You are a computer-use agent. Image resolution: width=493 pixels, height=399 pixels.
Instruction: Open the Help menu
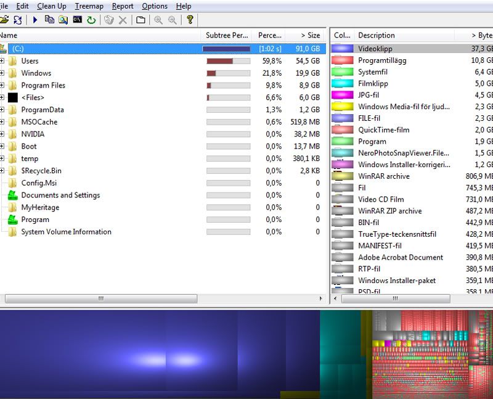pos(184,6)
